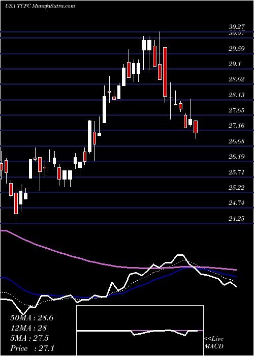Click the 26.68 price axis label
254x356 pixels.
click(x=236, y=141)
